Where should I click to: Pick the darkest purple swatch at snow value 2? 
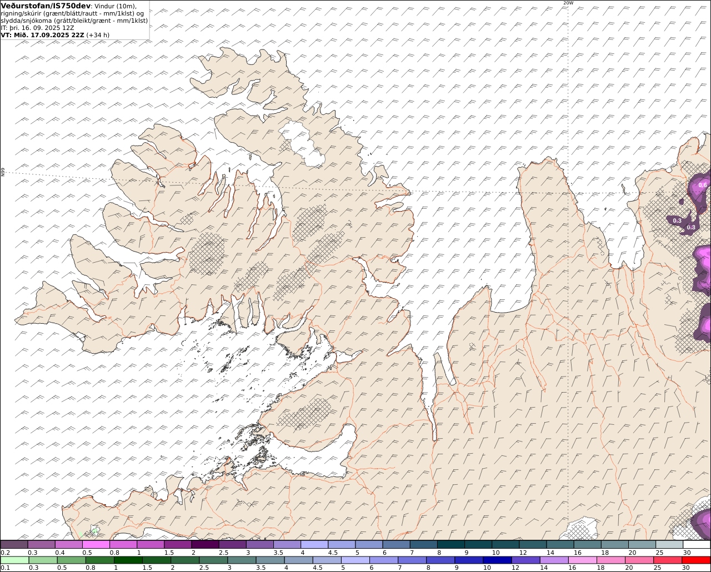coord(205,544)
